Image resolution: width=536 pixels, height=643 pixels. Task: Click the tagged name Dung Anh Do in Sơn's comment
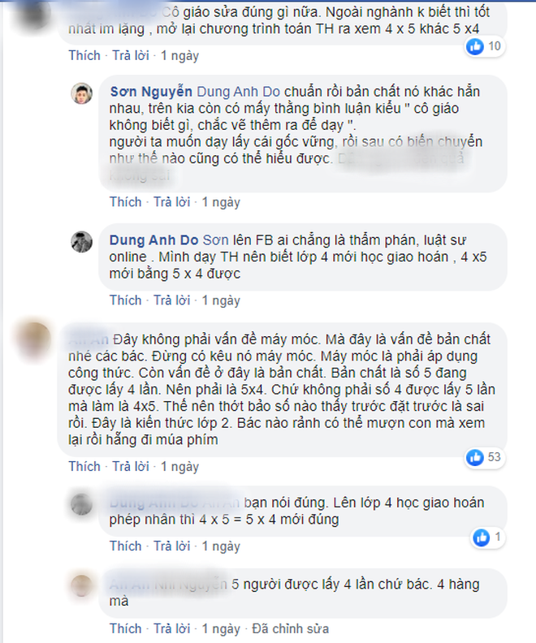(x=238, y=92)
